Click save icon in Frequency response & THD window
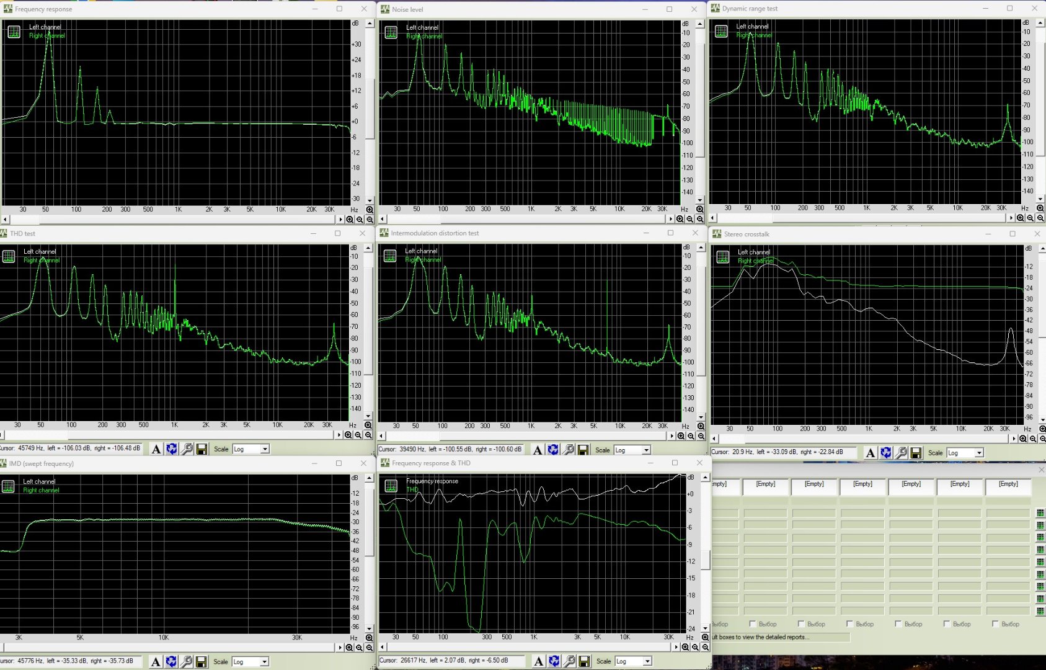 click(583, 661)
